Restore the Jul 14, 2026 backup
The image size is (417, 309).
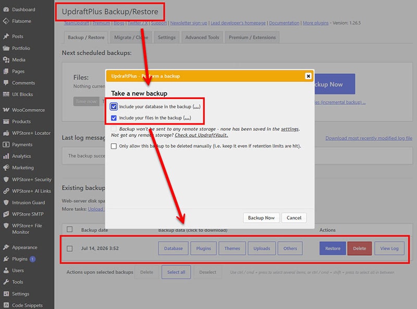tap(333, 249)
